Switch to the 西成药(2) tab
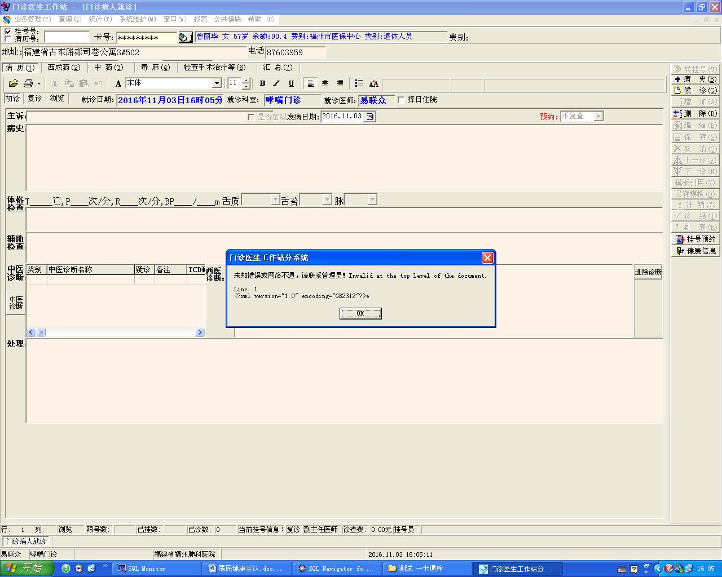The width and height of the screenshot is (722, 577). [x=64, y=68]
